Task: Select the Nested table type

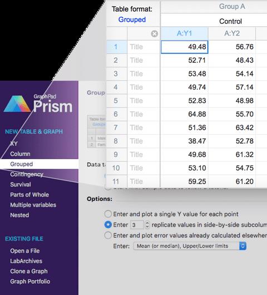Action: tap(19, 215)
